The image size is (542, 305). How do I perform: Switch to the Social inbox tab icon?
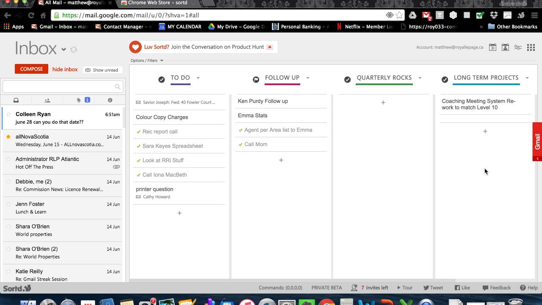pos(47,100)
